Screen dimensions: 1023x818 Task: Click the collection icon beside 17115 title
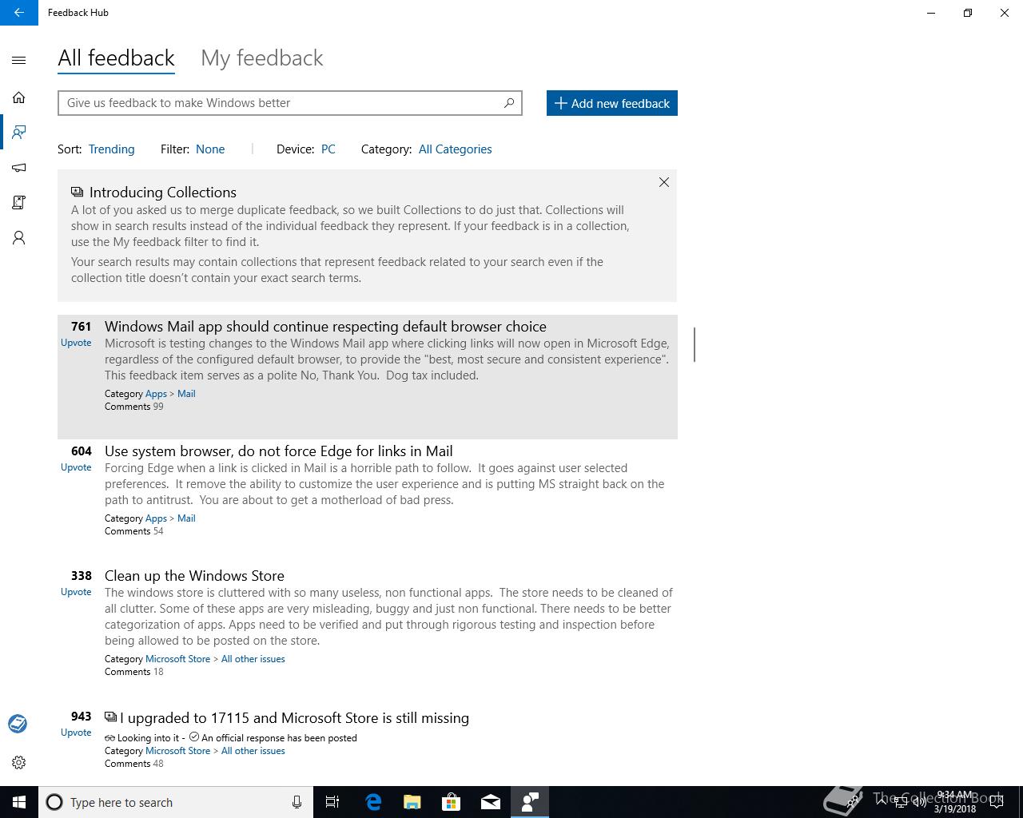click(x=110, y=717)
